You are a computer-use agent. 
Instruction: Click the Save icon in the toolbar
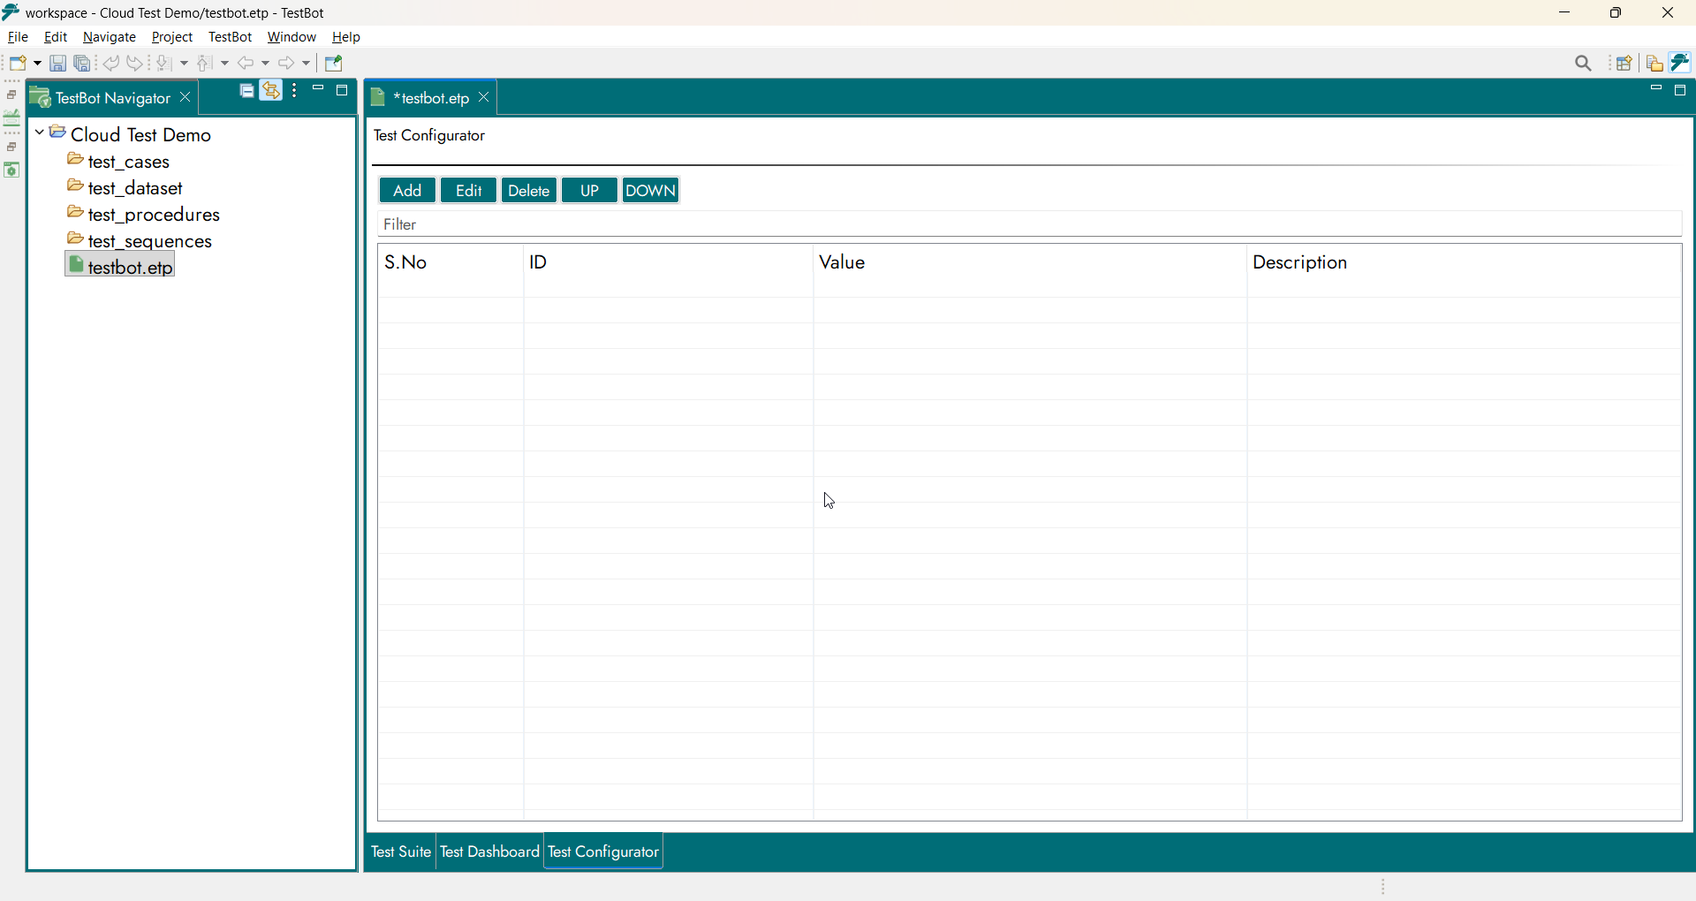click(57, 64)
